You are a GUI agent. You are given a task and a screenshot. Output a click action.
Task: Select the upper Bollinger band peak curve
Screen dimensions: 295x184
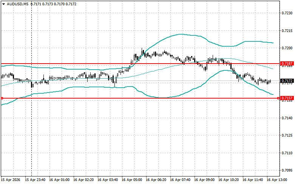coord(181,34)
